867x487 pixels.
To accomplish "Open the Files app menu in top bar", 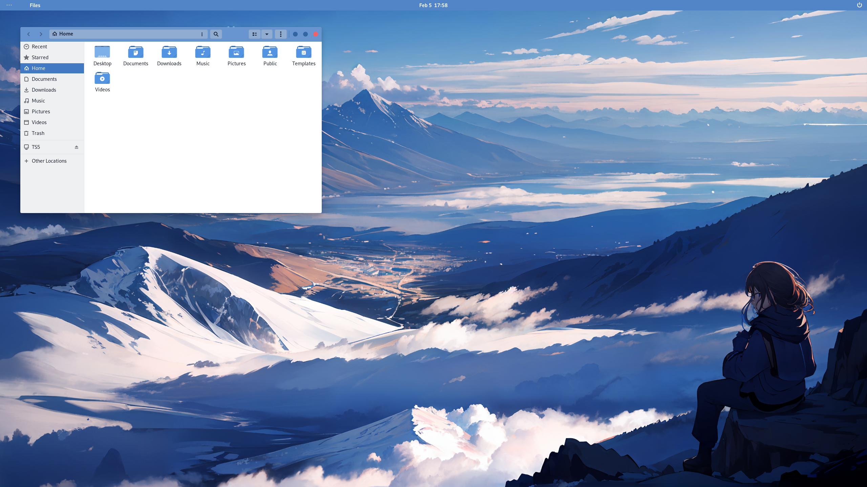I will click(x=35, y=5).
